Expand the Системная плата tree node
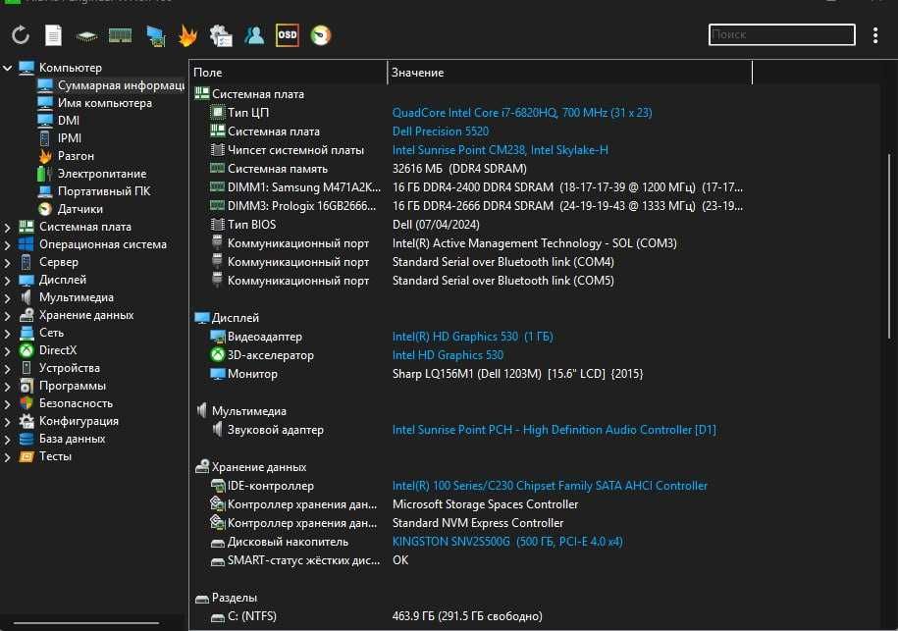Screen dimensions: 898x631 pyautogui.click(x=8, y=228)
